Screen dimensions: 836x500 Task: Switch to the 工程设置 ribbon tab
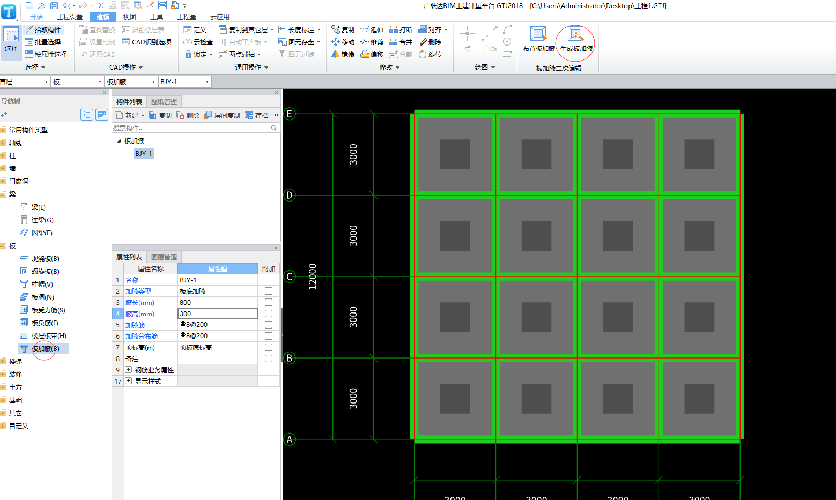[70, 17]
